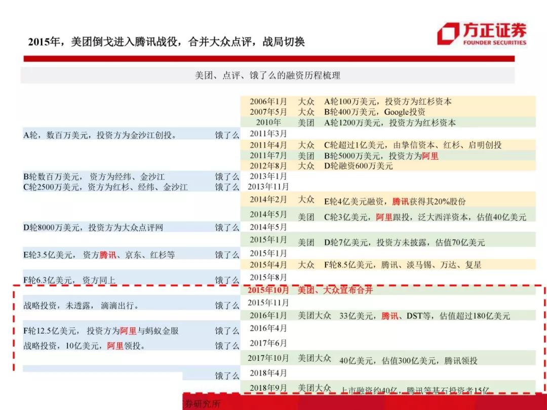547x410 pixels.
Task: Select the 2014年5月 美团 C轮3亿美元 row
Action: point(388,216)
